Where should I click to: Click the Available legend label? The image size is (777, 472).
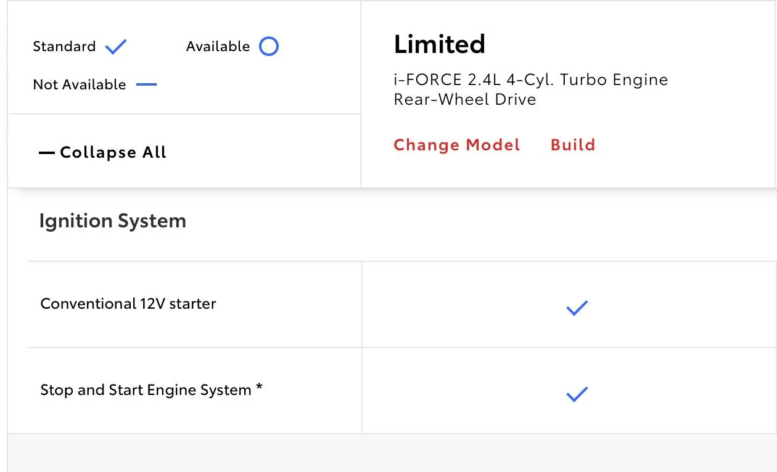point(218,47)
